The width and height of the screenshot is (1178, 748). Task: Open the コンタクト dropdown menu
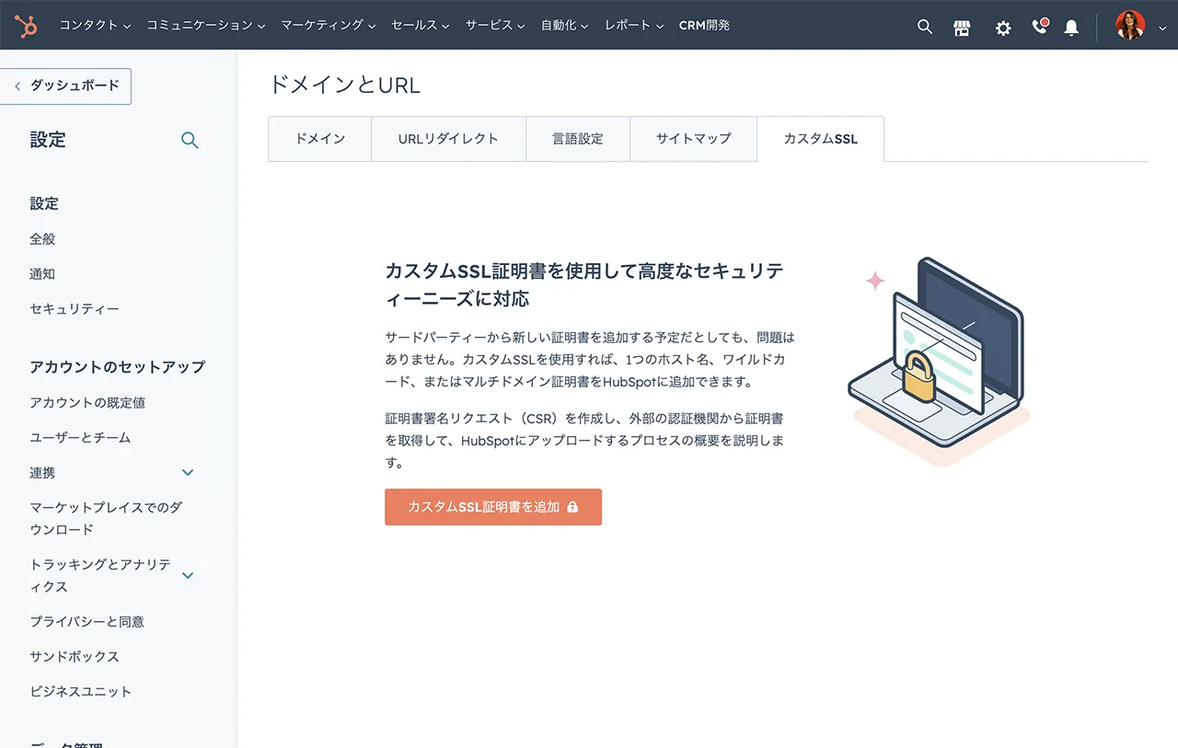coord(95,26)
